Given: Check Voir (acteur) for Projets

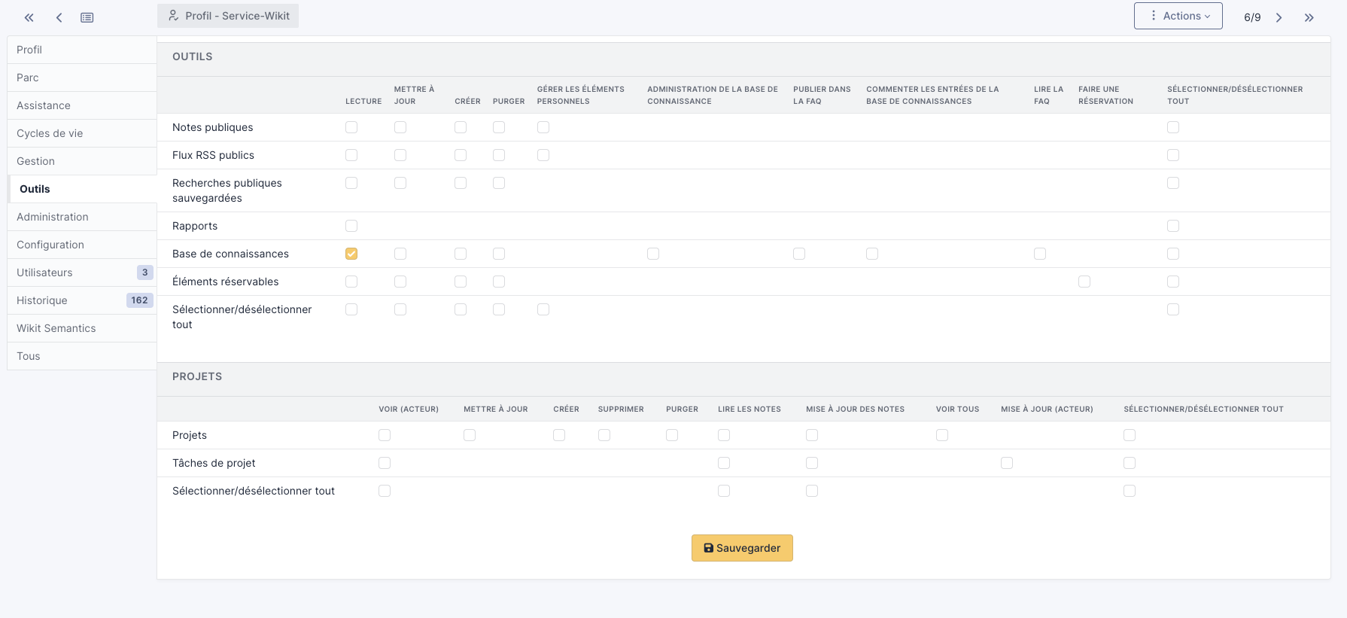Looking at the screenshot, I should pos(385,435).
